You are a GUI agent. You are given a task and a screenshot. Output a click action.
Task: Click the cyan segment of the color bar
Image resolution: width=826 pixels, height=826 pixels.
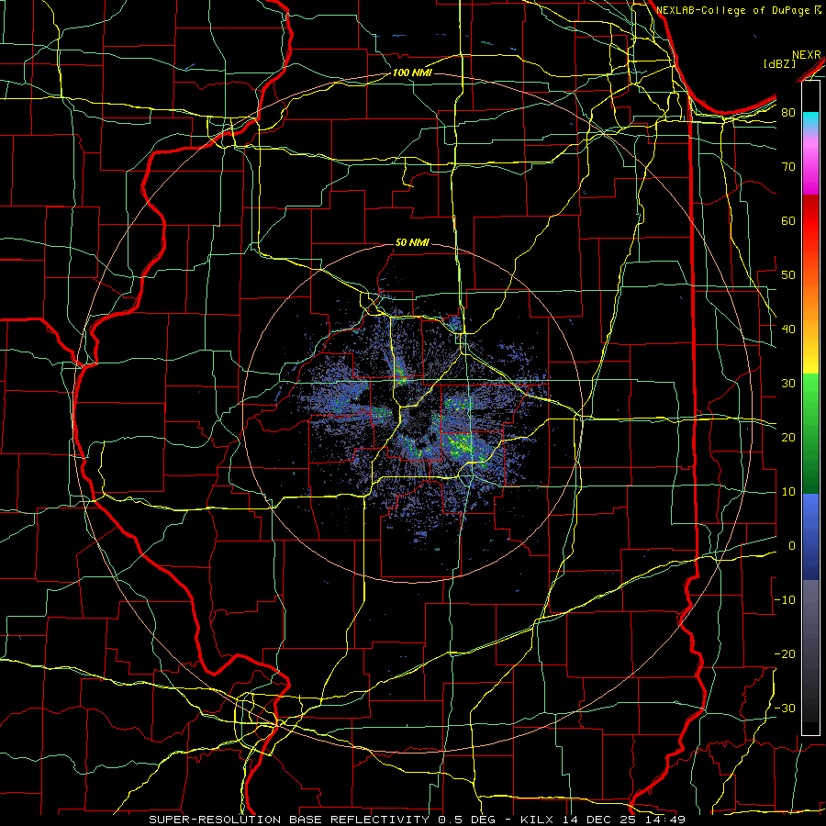tap(810, 120)
